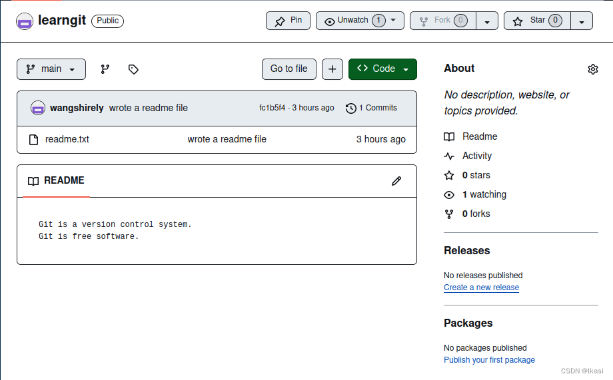This screenshot has width=613, height=380.
Task: Select the README tab
Action: 56,181
